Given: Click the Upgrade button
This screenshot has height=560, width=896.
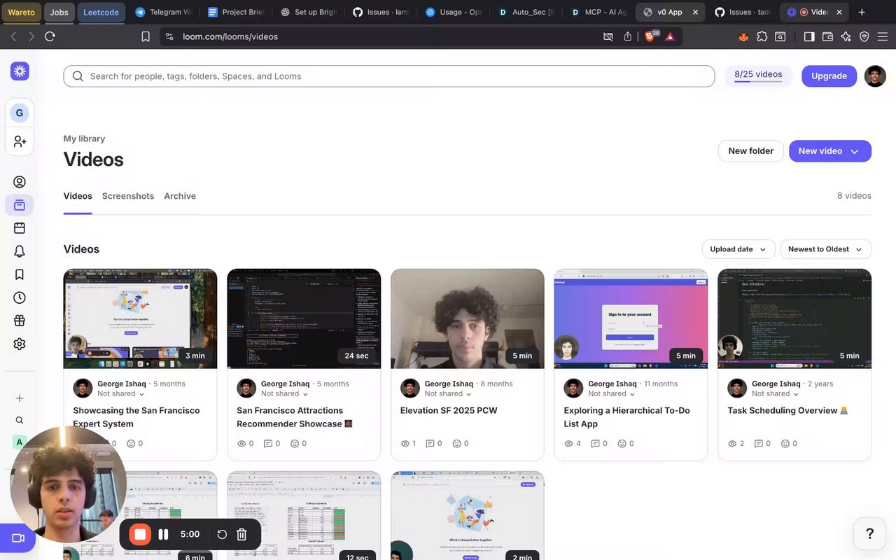Looking at the screenshot, I should [x=829, y=76].
